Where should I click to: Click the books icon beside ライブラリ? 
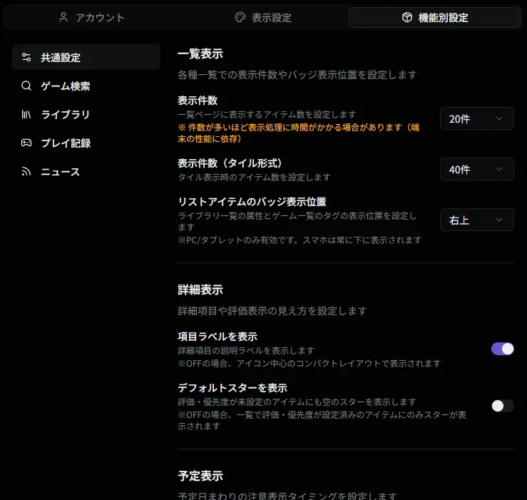[26, 114]
